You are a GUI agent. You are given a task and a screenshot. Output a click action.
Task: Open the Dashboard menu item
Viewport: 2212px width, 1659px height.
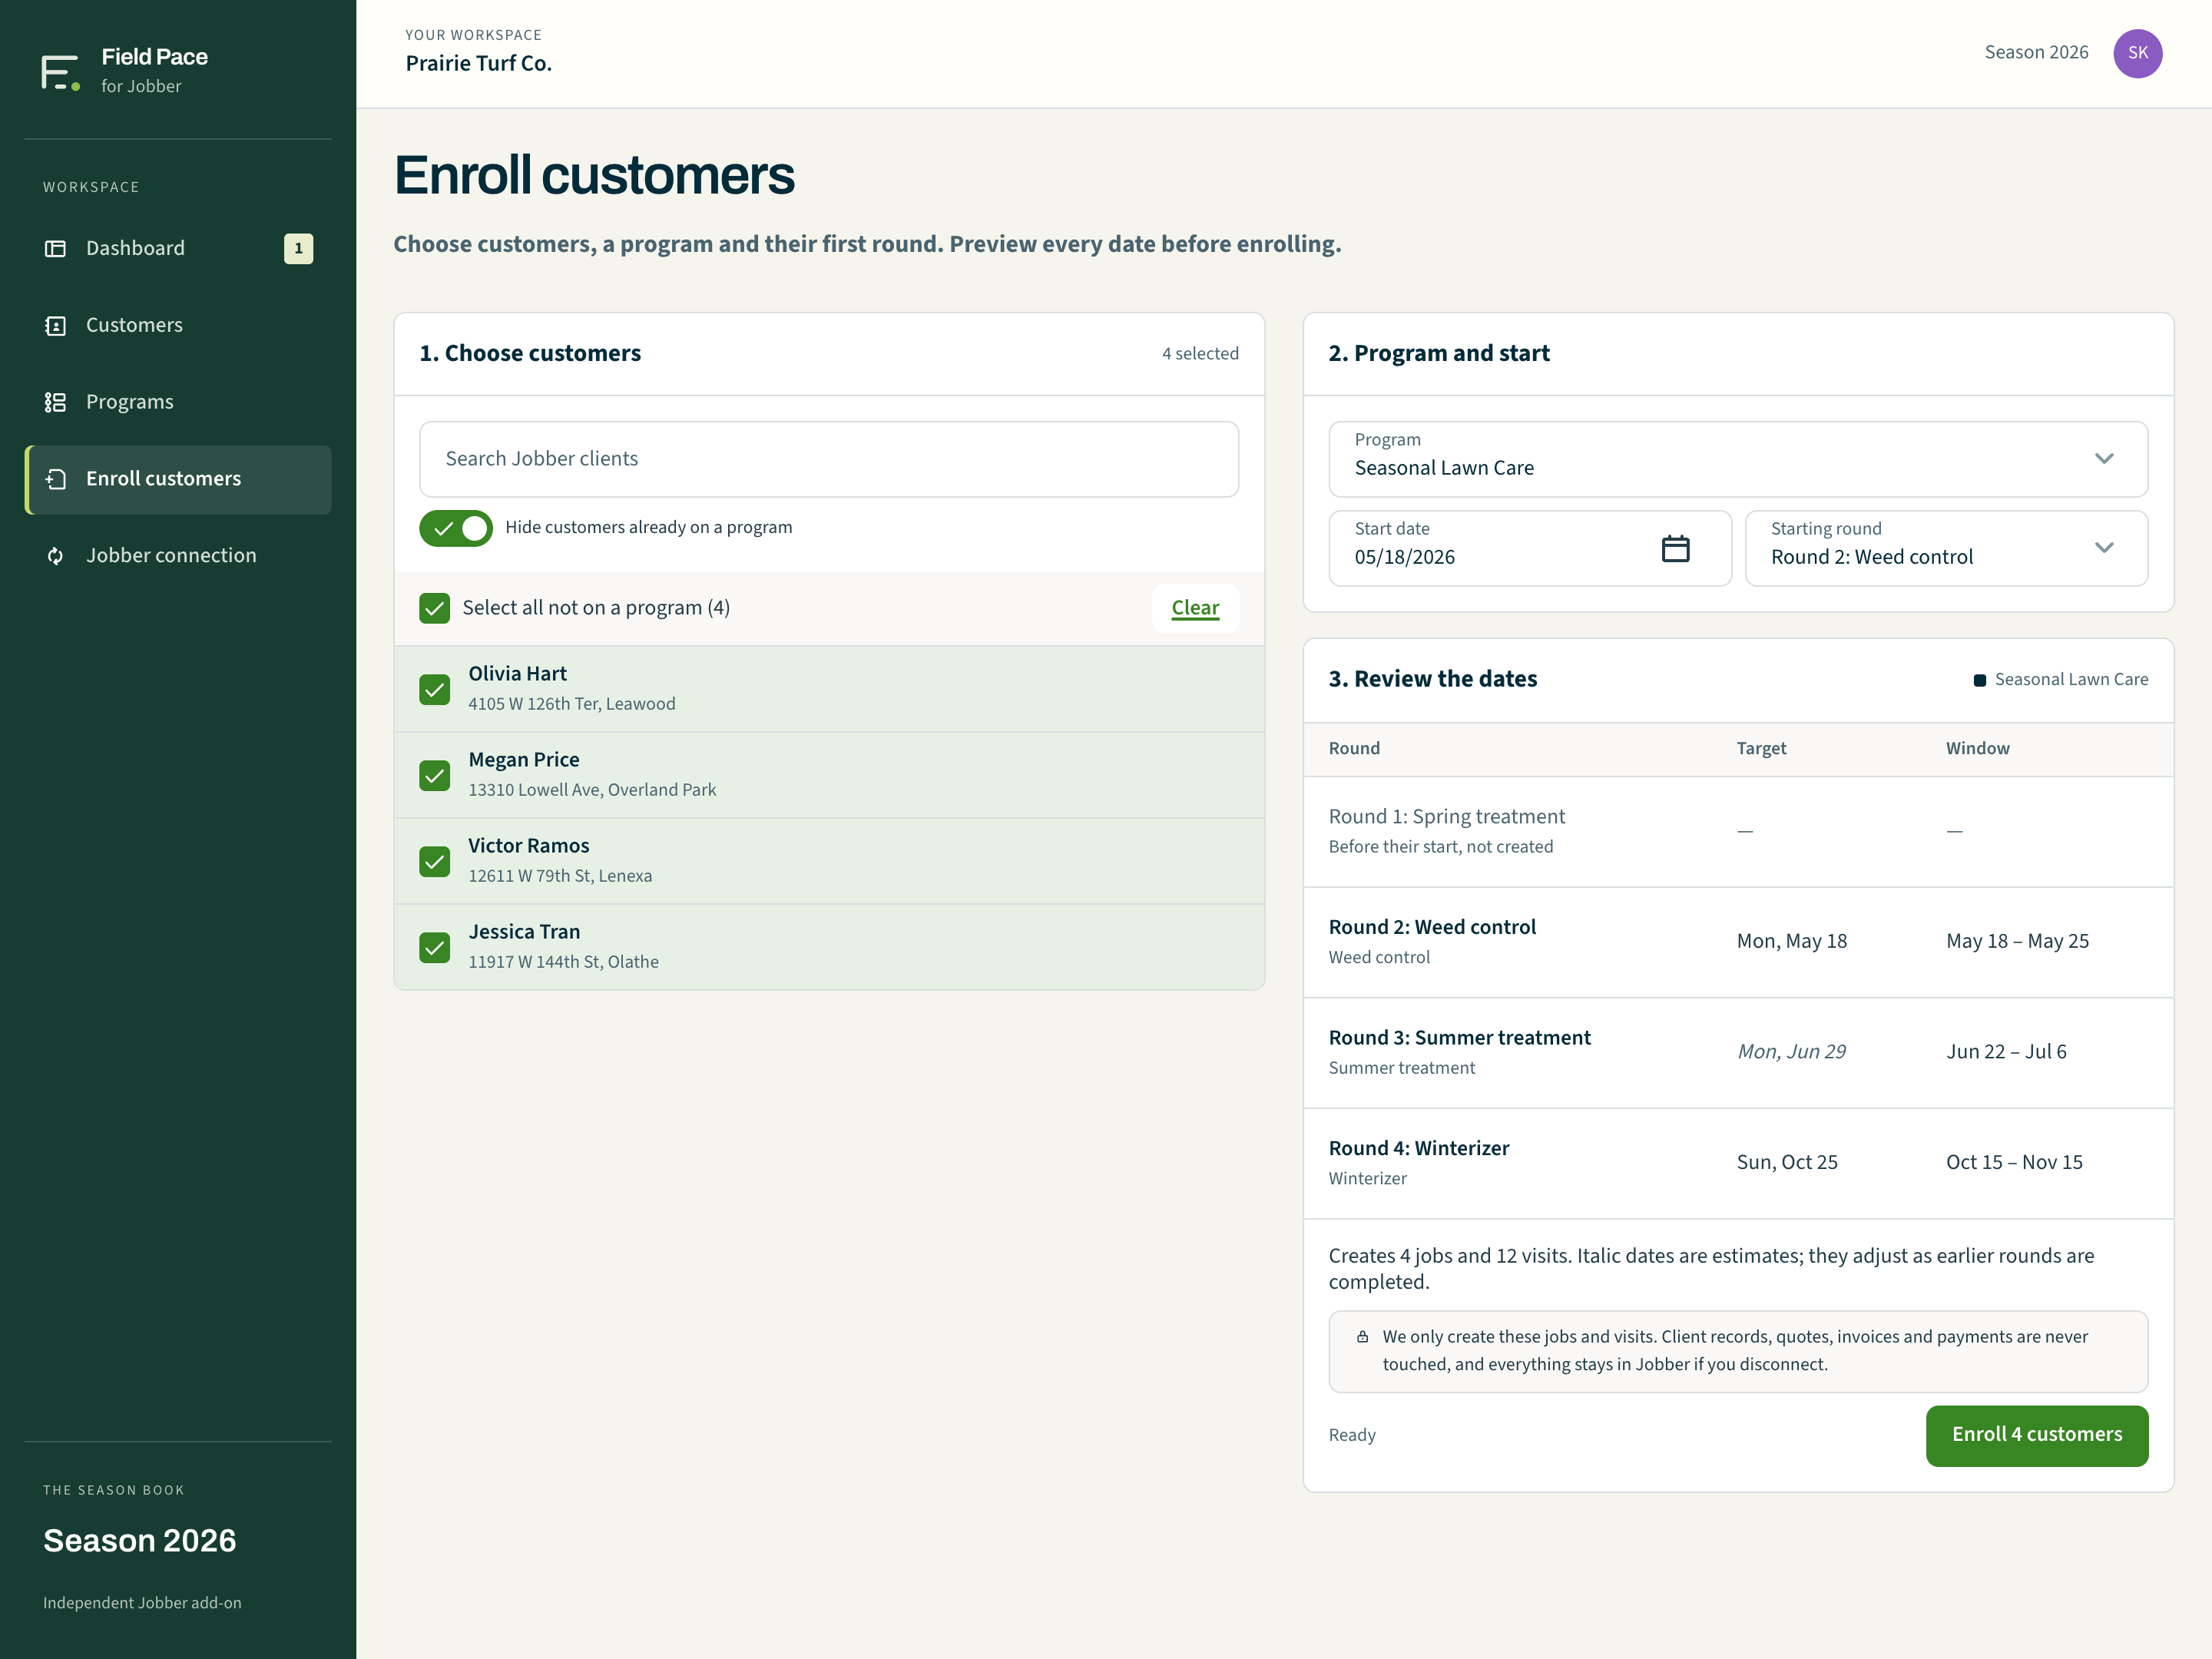pos(178,248)
